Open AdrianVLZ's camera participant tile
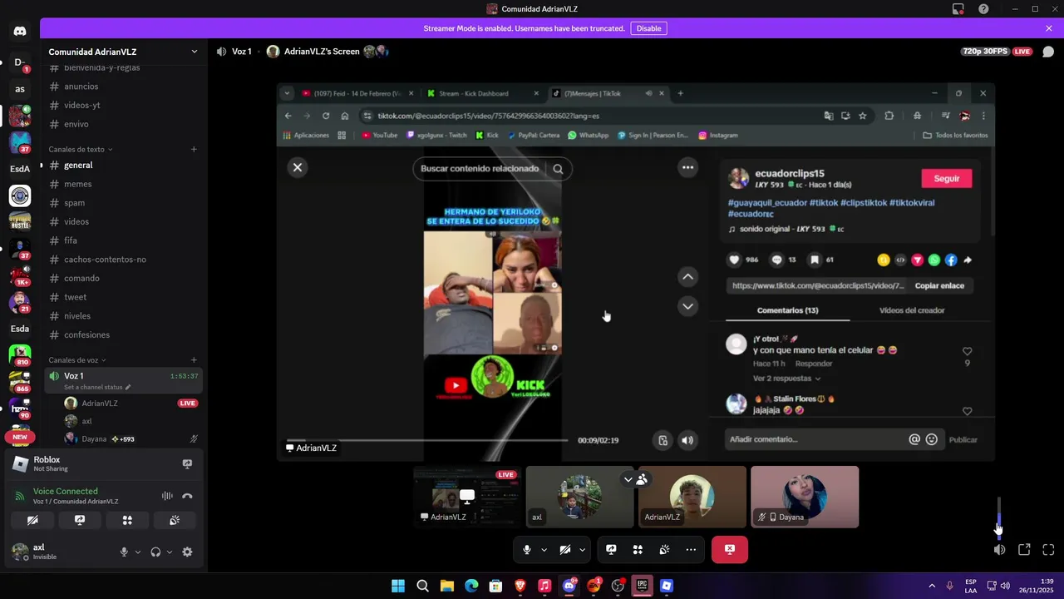Viewport: 1064px width, 599px height. click(x=692, y=497)
